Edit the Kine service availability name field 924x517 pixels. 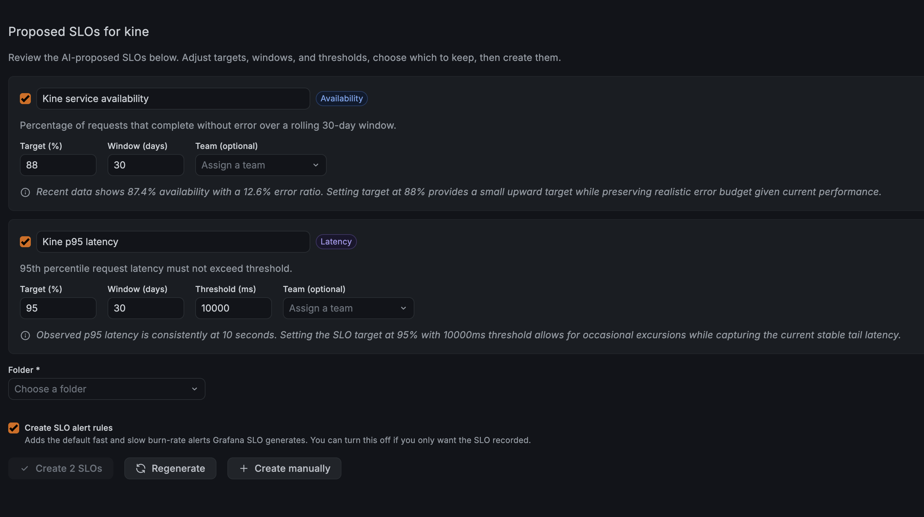173,99
